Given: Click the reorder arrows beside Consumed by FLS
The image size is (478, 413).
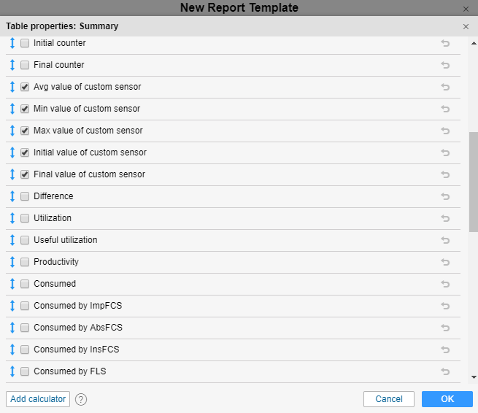Looking at the screenshot, I should click(x=12, y=371).
